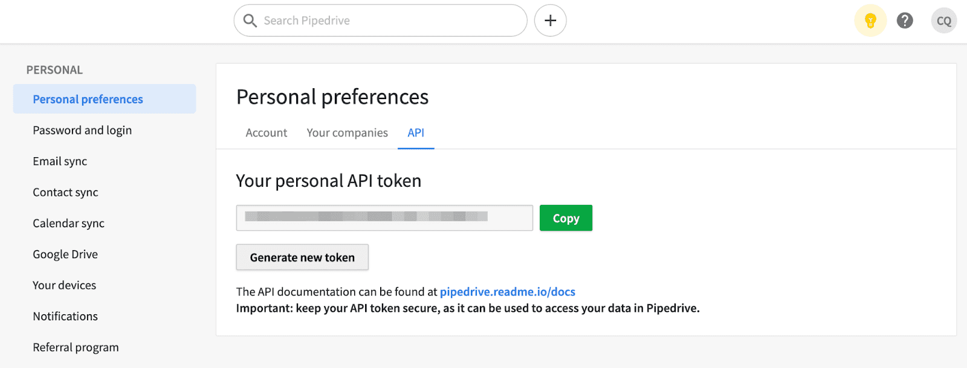Open Contact sync in sidebar
Image resolution: width=967 pixels, height=368 pixels.
click(x=65, y=192)
